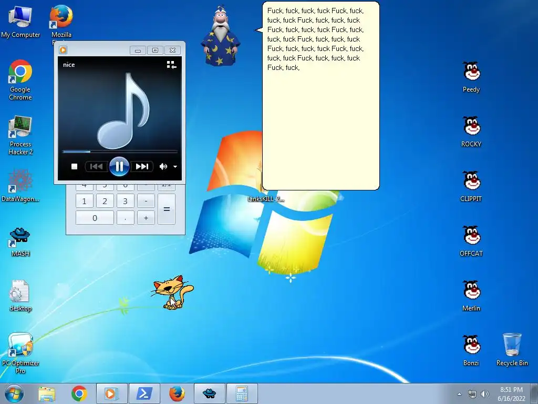Open the desktop settings file icon

point(20,296)
